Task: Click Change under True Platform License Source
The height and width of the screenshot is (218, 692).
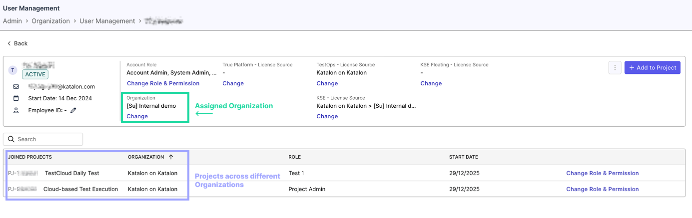Action: (233, 83)
